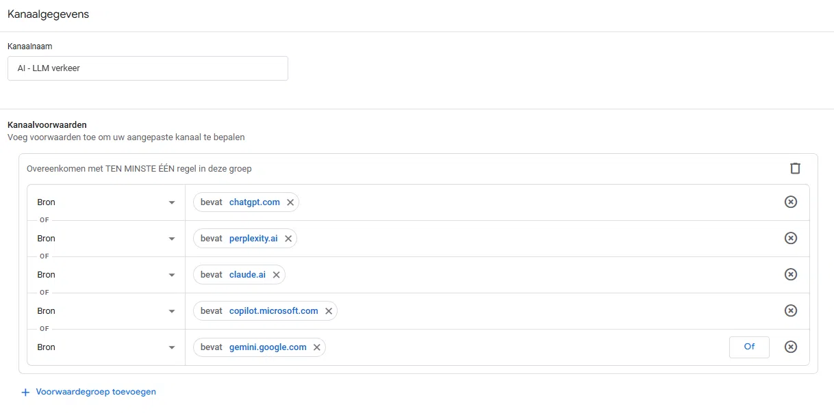This screenshot has height=413, width=834.
Task: Click the Kanaalnaam input field
Action: tap(147, 68)
